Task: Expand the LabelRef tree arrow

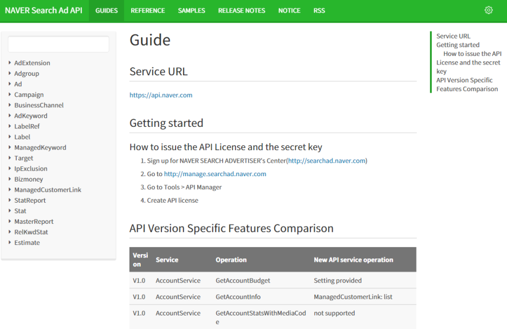Action: [x=10, y=126]
